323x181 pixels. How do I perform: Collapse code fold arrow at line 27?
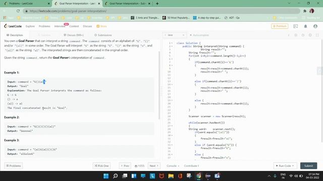coord(172,126)
